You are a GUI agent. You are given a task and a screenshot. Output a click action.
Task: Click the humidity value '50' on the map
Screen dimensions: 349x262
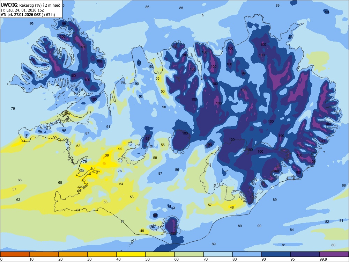click(x=163, y=92)
